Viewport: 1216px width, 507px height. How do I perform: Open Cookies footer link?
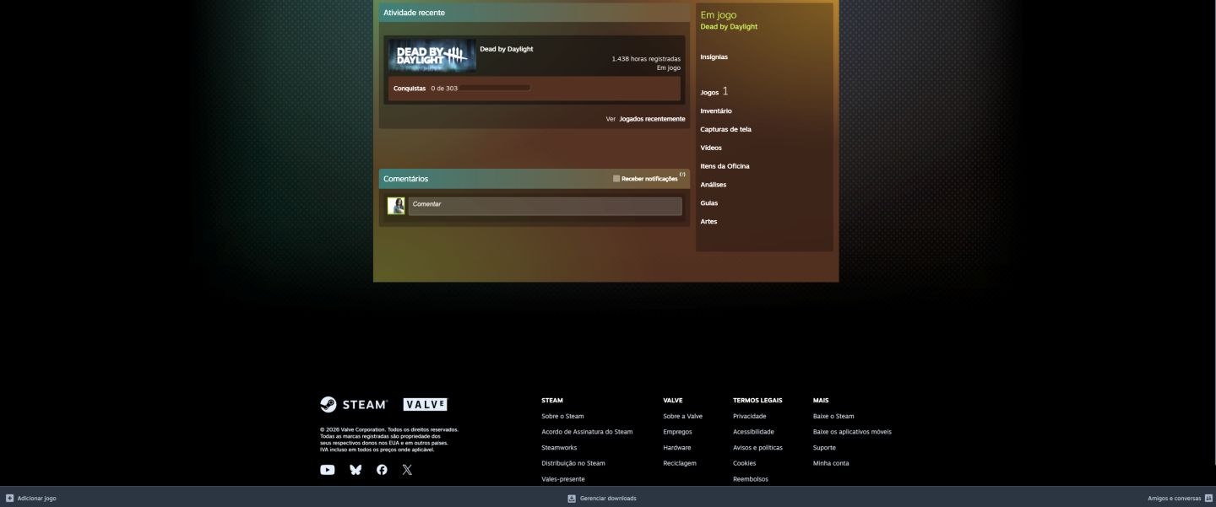point(745,463)
